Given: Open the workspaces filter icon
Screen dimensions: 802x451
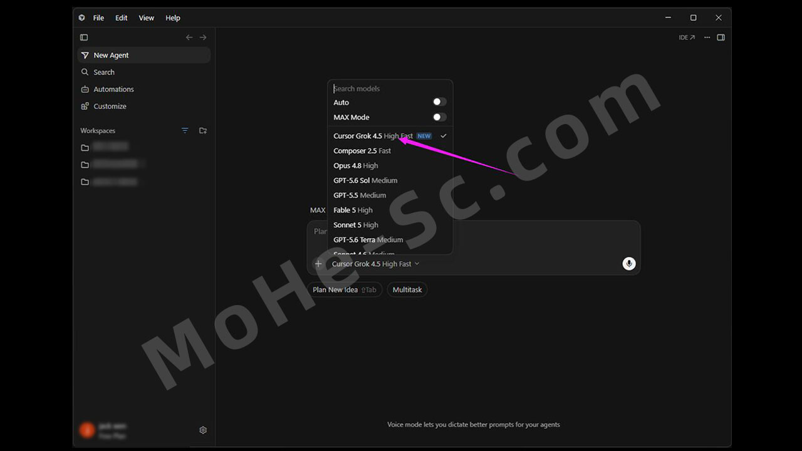Looking at the screenshot, I should pos(185,130).
